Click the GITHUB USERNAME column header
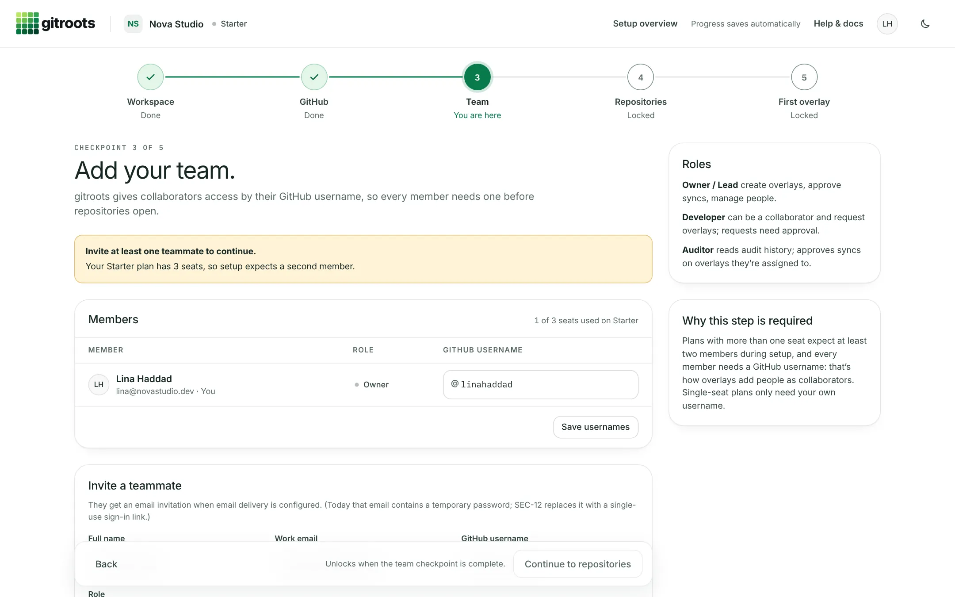 pyautogui.click(x=482, y=350)
